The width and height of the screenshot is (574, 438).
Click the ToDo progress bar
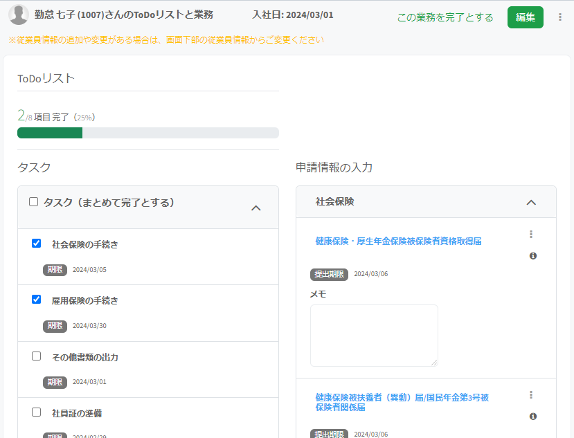pyautogui.click(x=148, y=133)
